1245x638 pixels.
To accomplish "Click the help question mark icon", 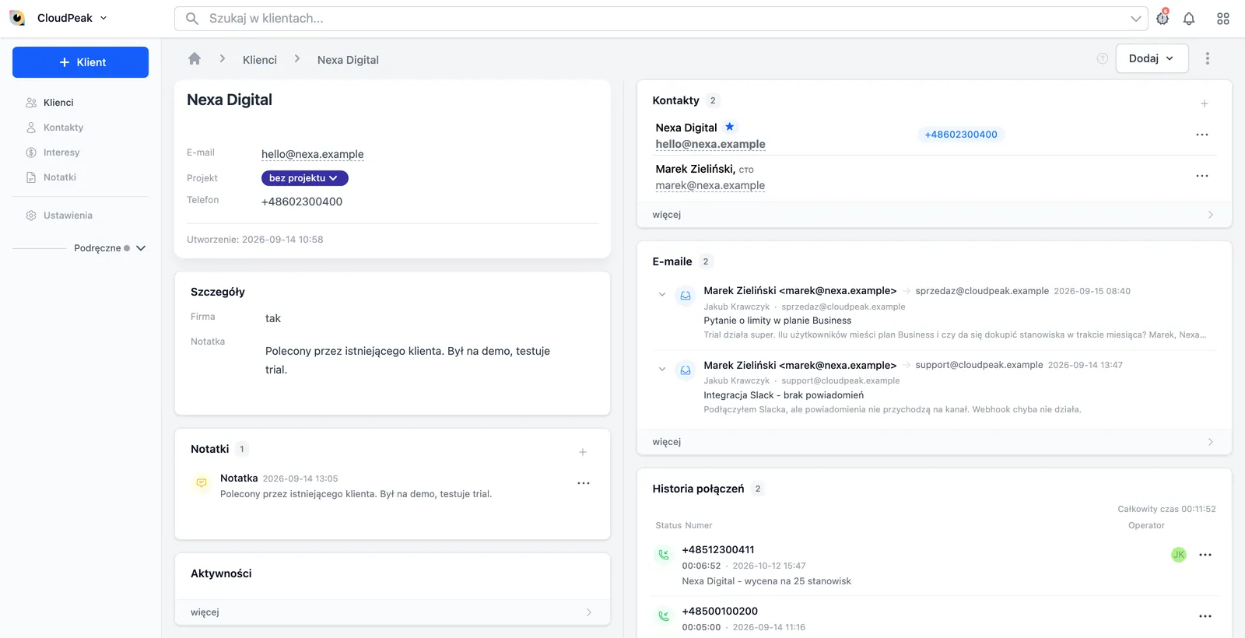I will click(1103, 58).
